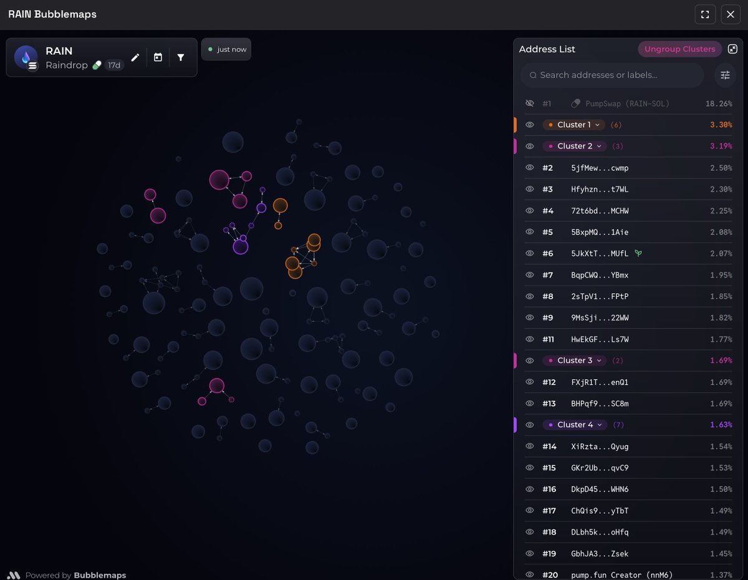Hide address 72t6bd...MCHW
Screen dimensions: 748x580
point(530,211)
